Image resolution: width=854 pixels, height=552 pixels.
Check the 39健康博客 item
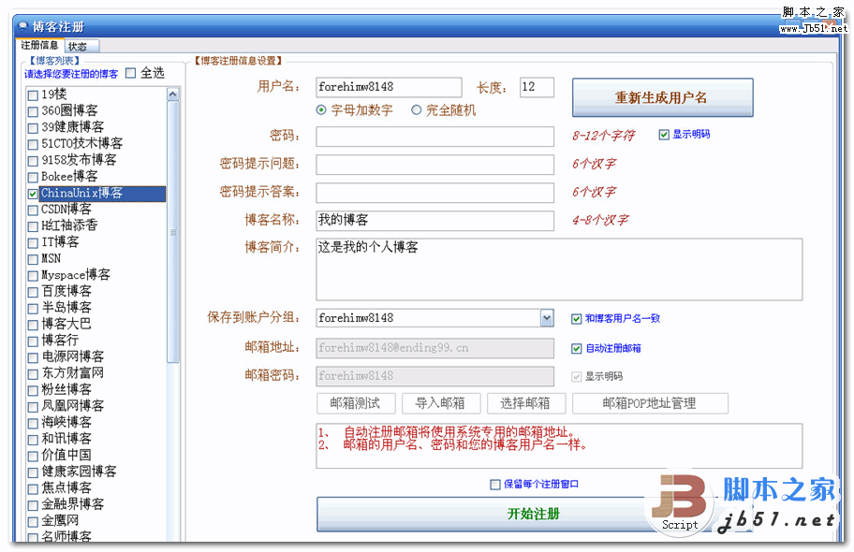pyautogui.click(x=33, y=128)
